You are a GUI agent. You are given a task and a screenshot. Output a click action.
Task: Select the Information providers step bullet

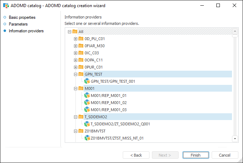click(x=5, y=31)
